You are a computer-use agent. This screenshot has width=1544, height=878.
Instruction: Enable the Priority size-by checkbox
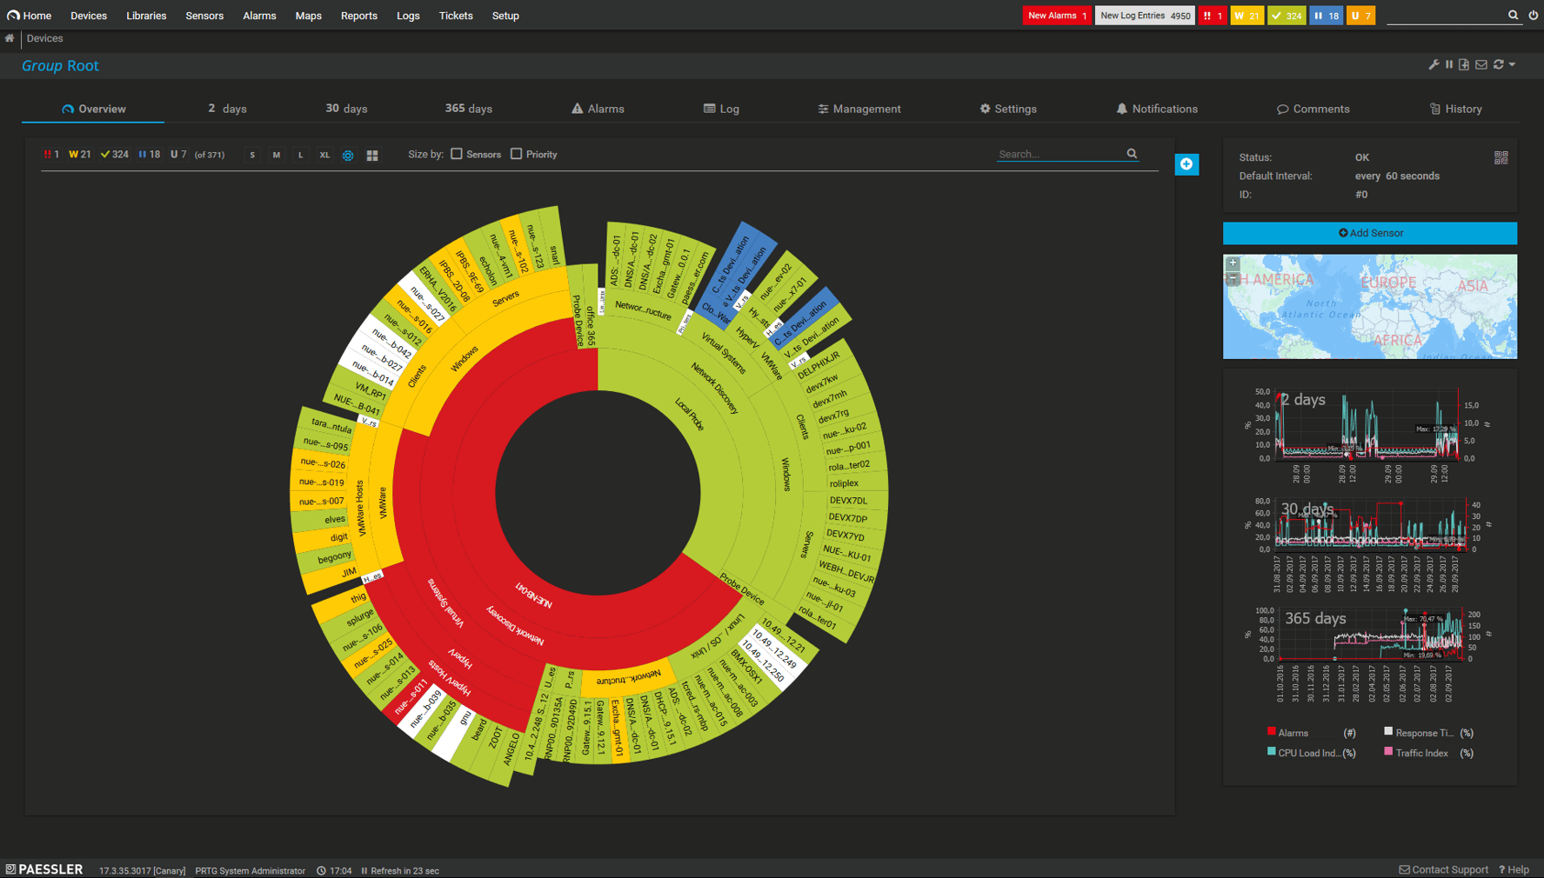tap(516, 153)
